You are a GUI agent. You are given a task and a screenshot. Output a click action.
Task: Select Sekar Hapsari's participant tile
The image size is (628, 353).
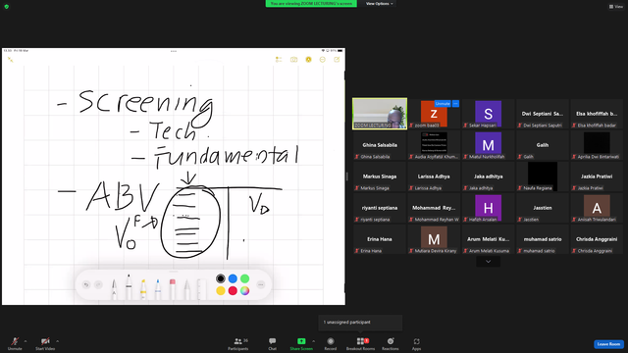coord(489,114)
